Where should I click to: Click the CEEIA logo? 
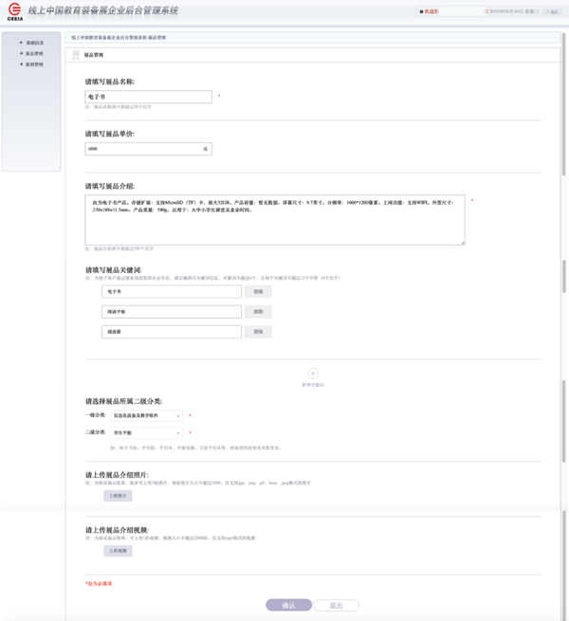[15, 12]
